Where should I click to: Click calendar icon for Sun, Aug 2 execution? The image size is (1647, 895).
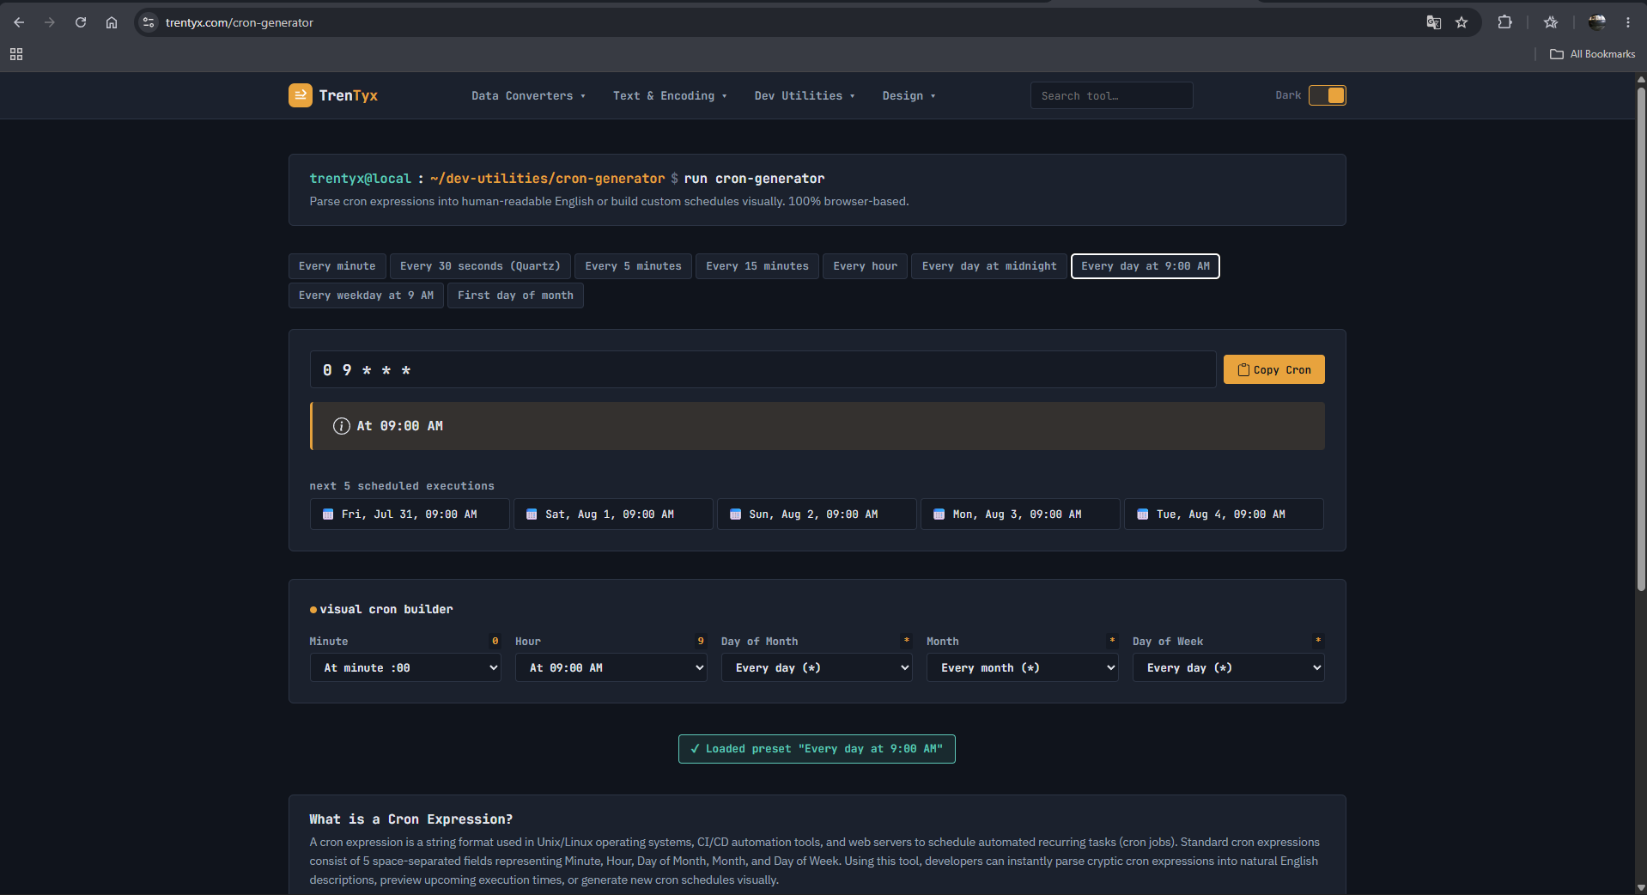coord(735,514)
